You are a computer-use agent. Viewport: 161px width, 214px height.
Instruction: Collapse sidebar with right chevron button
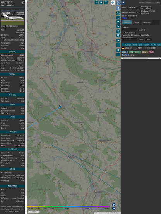point(118,3)
